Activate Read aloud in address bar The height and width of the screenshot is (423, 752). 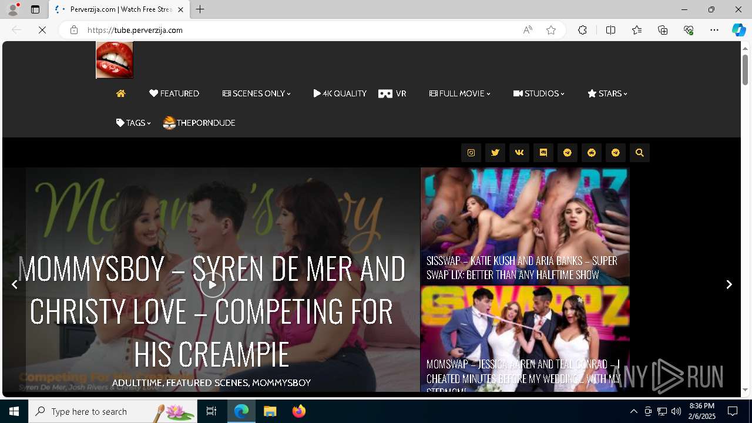pos(528,30)
